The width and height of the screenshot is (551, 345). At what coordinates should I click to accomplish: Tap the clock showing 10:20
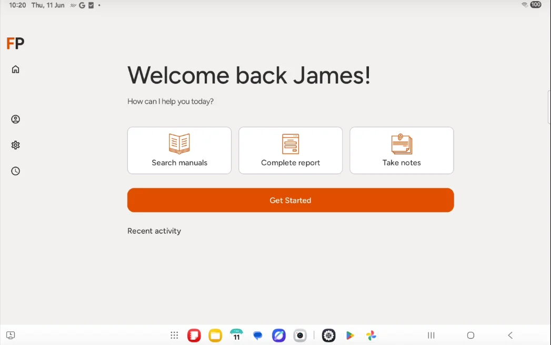[x=17, y=5]
